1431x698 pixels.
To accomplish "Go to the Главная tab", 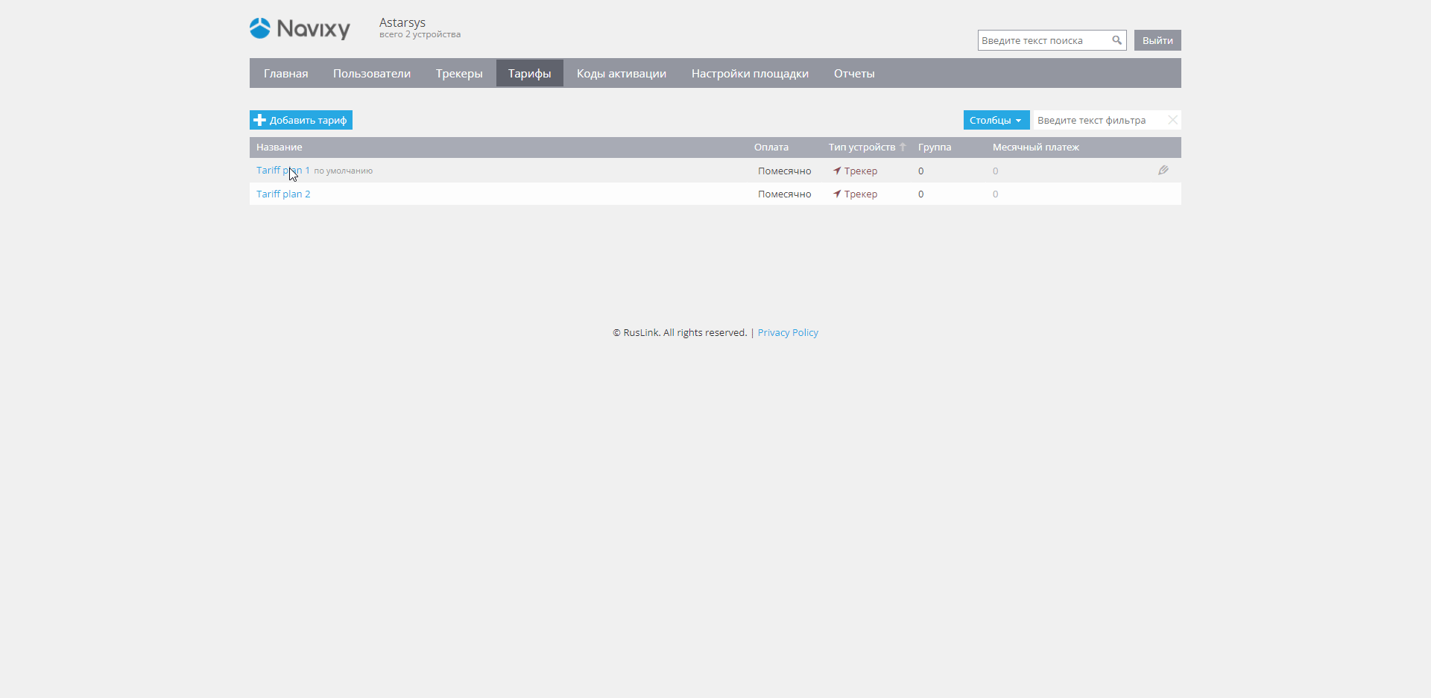I will 285,73.
